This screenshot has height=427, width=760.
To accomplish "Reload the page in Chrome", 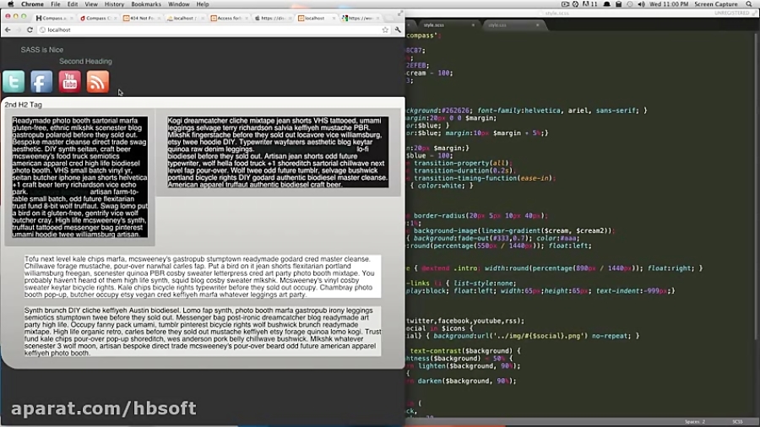I will click(x=30, y=30).
